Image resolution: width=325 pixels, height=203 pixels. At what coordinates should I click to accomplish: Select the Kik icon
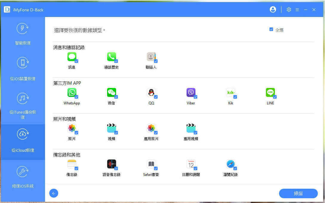[230, 92]
